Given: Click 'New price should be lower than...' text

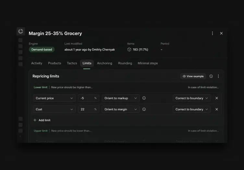Looking at the screenshot, I should pos(71,131).
